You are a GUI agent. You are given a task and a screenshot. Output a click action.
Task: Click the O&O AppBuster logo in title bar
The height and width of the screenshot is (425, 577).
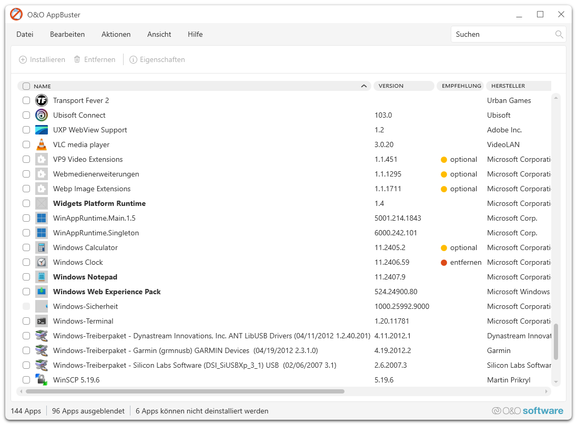click(16, 15)
